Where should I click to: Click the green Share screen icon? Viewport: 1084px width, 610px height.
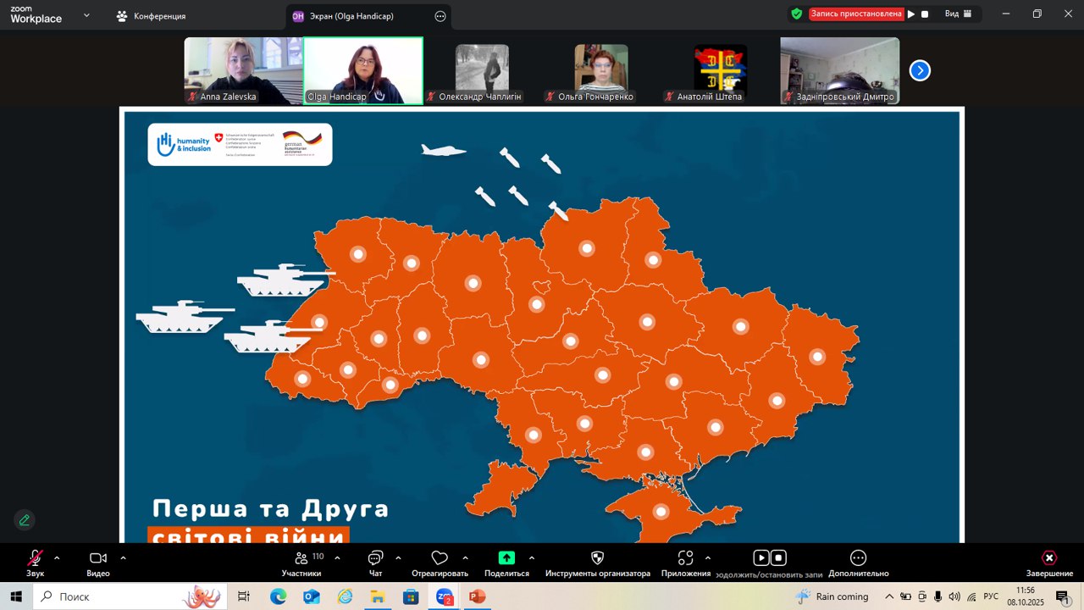pyautogui.click(x=506, y=558)
